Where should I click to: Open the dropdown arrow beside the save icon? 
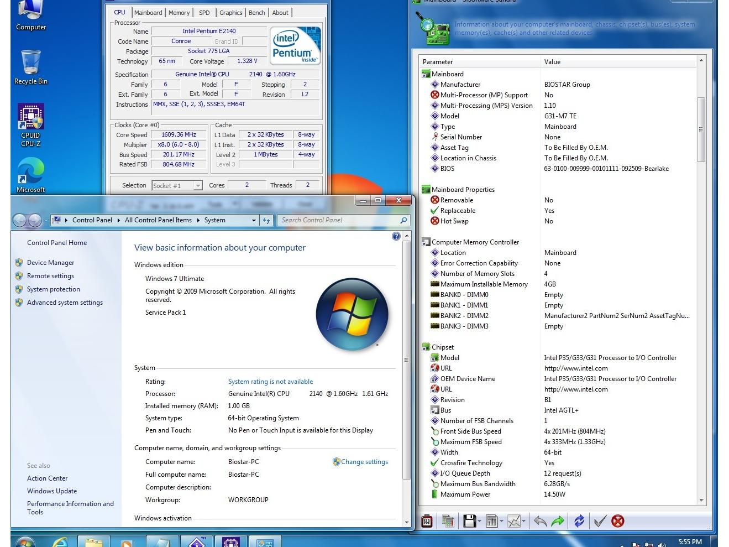tap(480, 521)
